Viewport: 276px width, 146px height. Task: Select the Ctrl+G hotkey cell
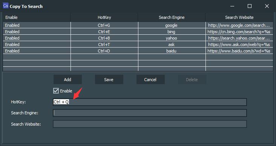[104, 25]
